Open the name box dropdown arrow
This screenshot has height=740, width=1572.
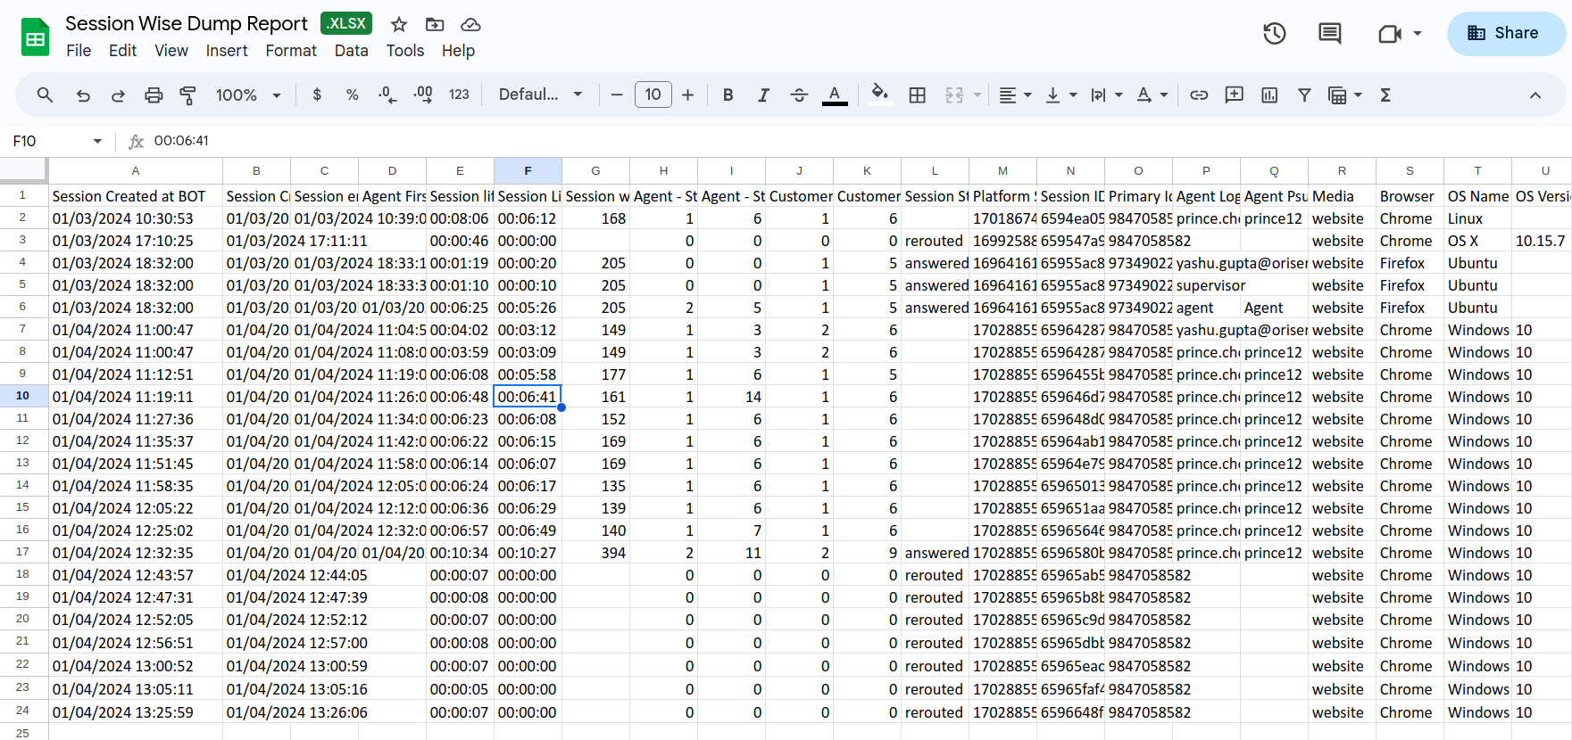point(97,141)
